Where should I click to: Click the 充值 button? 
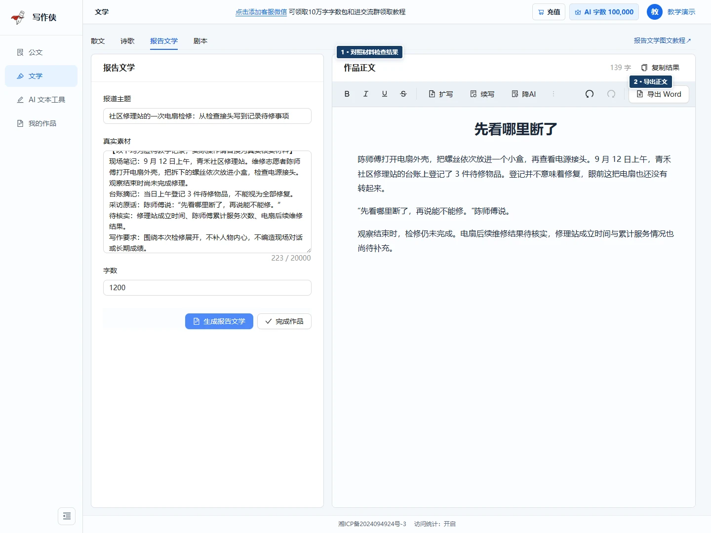click(x=549, y=12)
